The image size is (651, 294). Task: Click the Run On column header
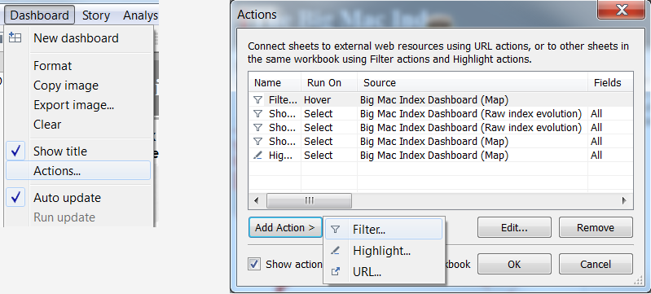329,82
